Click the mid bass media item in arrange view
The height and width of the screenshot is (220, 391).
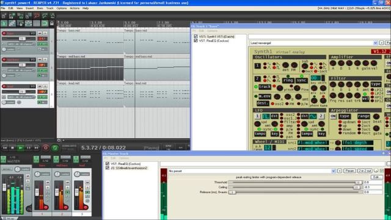tap(90, 67)
